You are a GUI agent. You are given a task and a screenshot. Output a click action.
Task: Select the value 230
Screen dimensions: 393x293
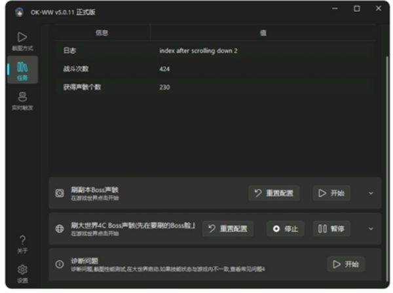point(164,88)
